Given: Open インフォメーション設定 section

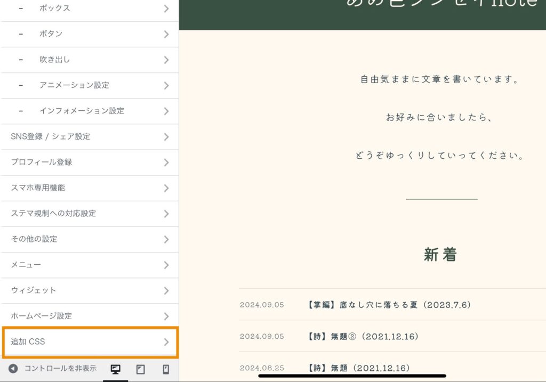Looking at the screenshot, I should [90, 111].
